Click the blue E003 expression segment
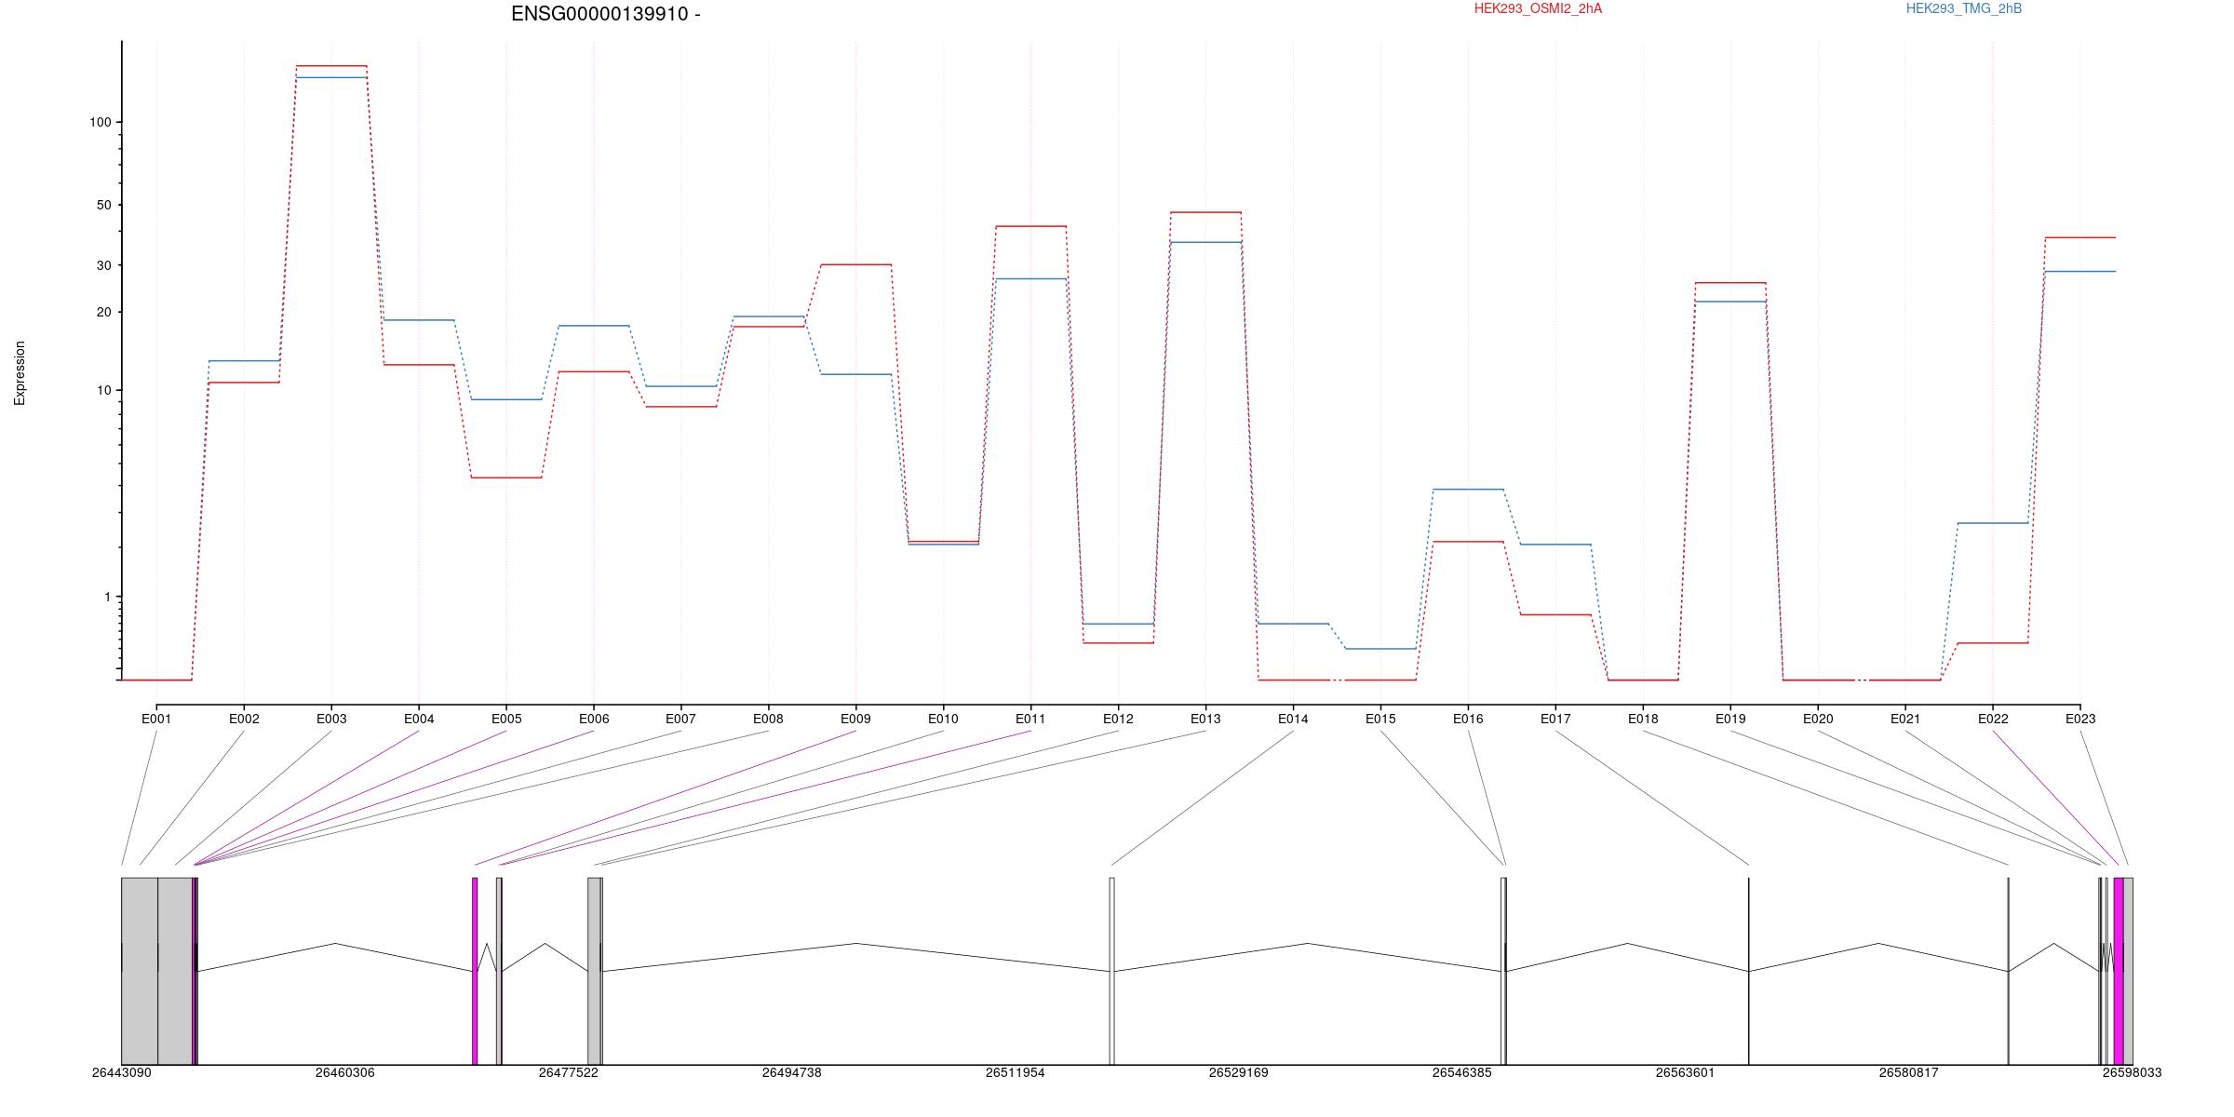 [331, 77]
